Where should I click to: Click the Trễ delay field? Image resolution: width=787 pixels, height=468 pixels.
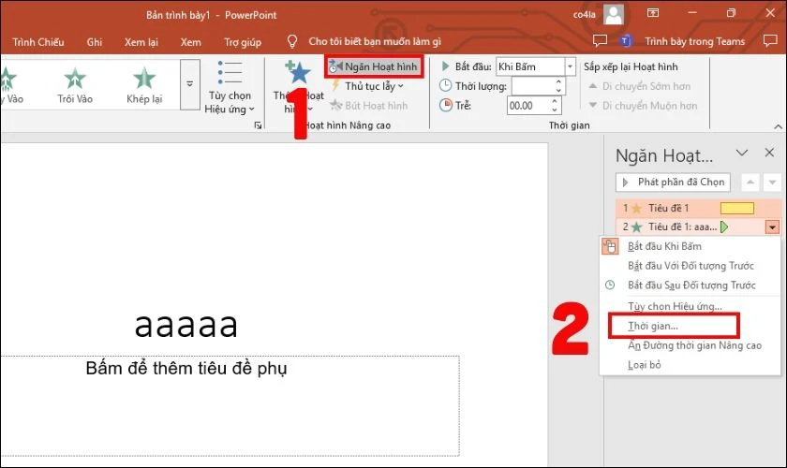click(528, 106)
